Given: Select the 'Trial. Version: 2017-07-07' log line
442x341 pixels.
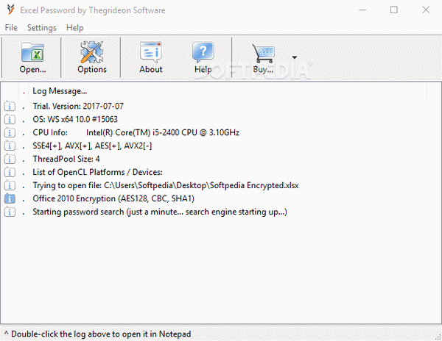Looking at the screenshot, I should 78,106.
